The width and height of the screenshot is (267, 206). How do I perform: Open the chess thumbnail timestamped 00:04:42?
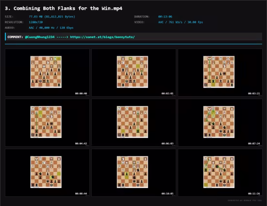click(x=47, y=123)
